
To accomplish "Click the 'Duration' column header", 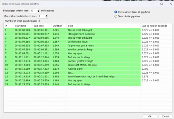I will [x=59, y=26].
